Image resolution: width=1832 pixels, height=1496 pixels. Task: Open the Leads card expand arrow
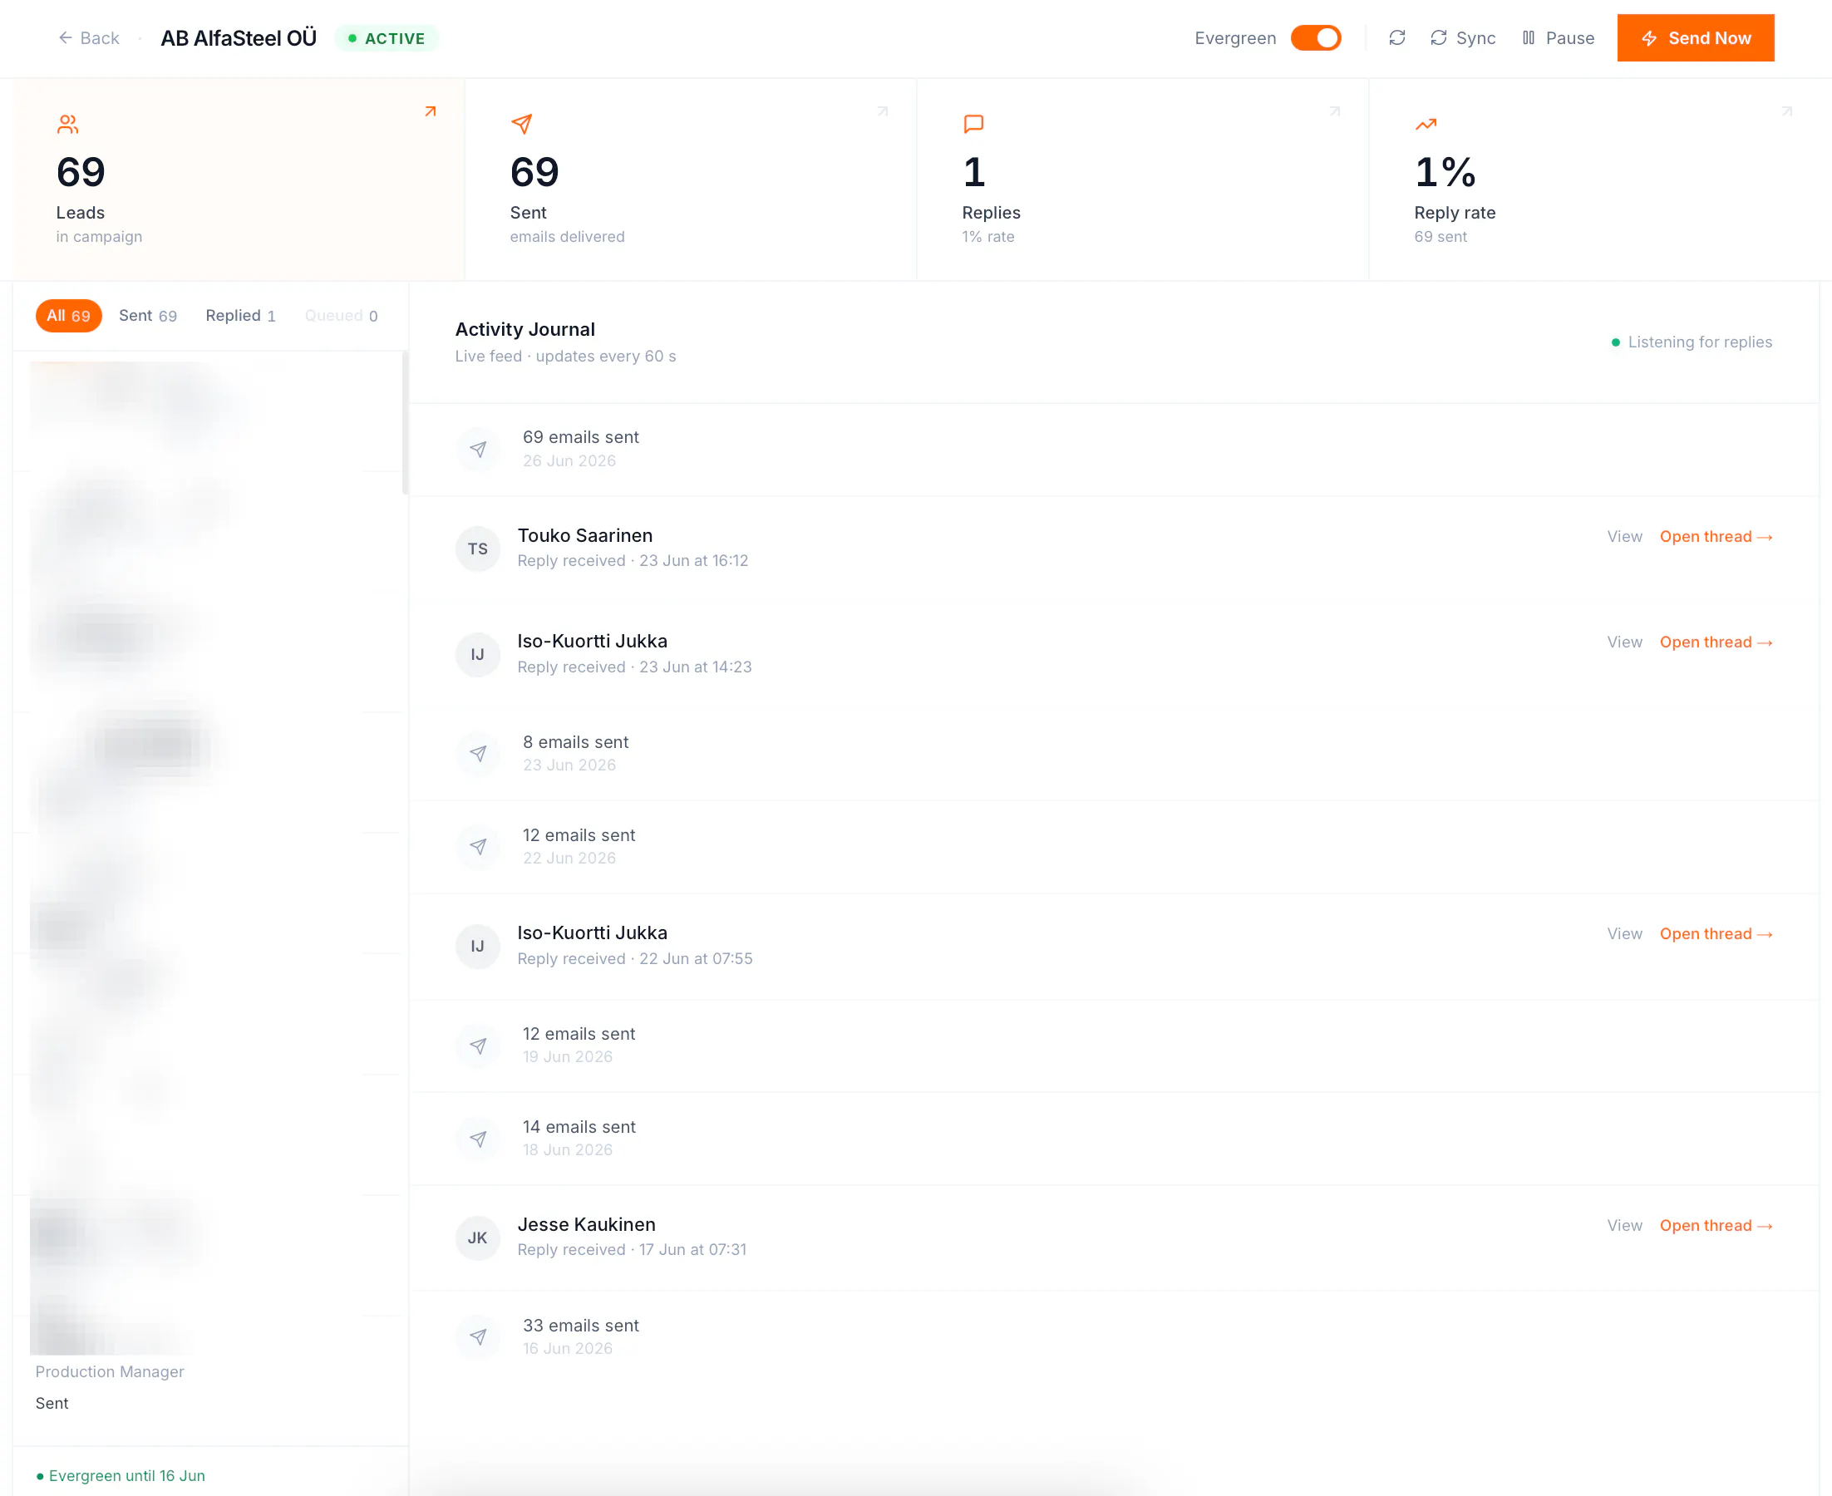[x=430, y=111]
